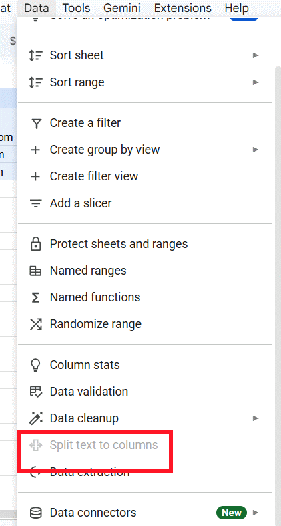Select Create a filter

click(x=146, y=123)
